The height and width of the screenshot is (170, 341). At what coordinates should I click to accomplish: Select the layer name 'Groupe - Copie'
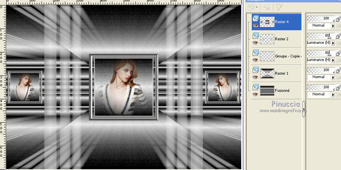coord(288,56)
